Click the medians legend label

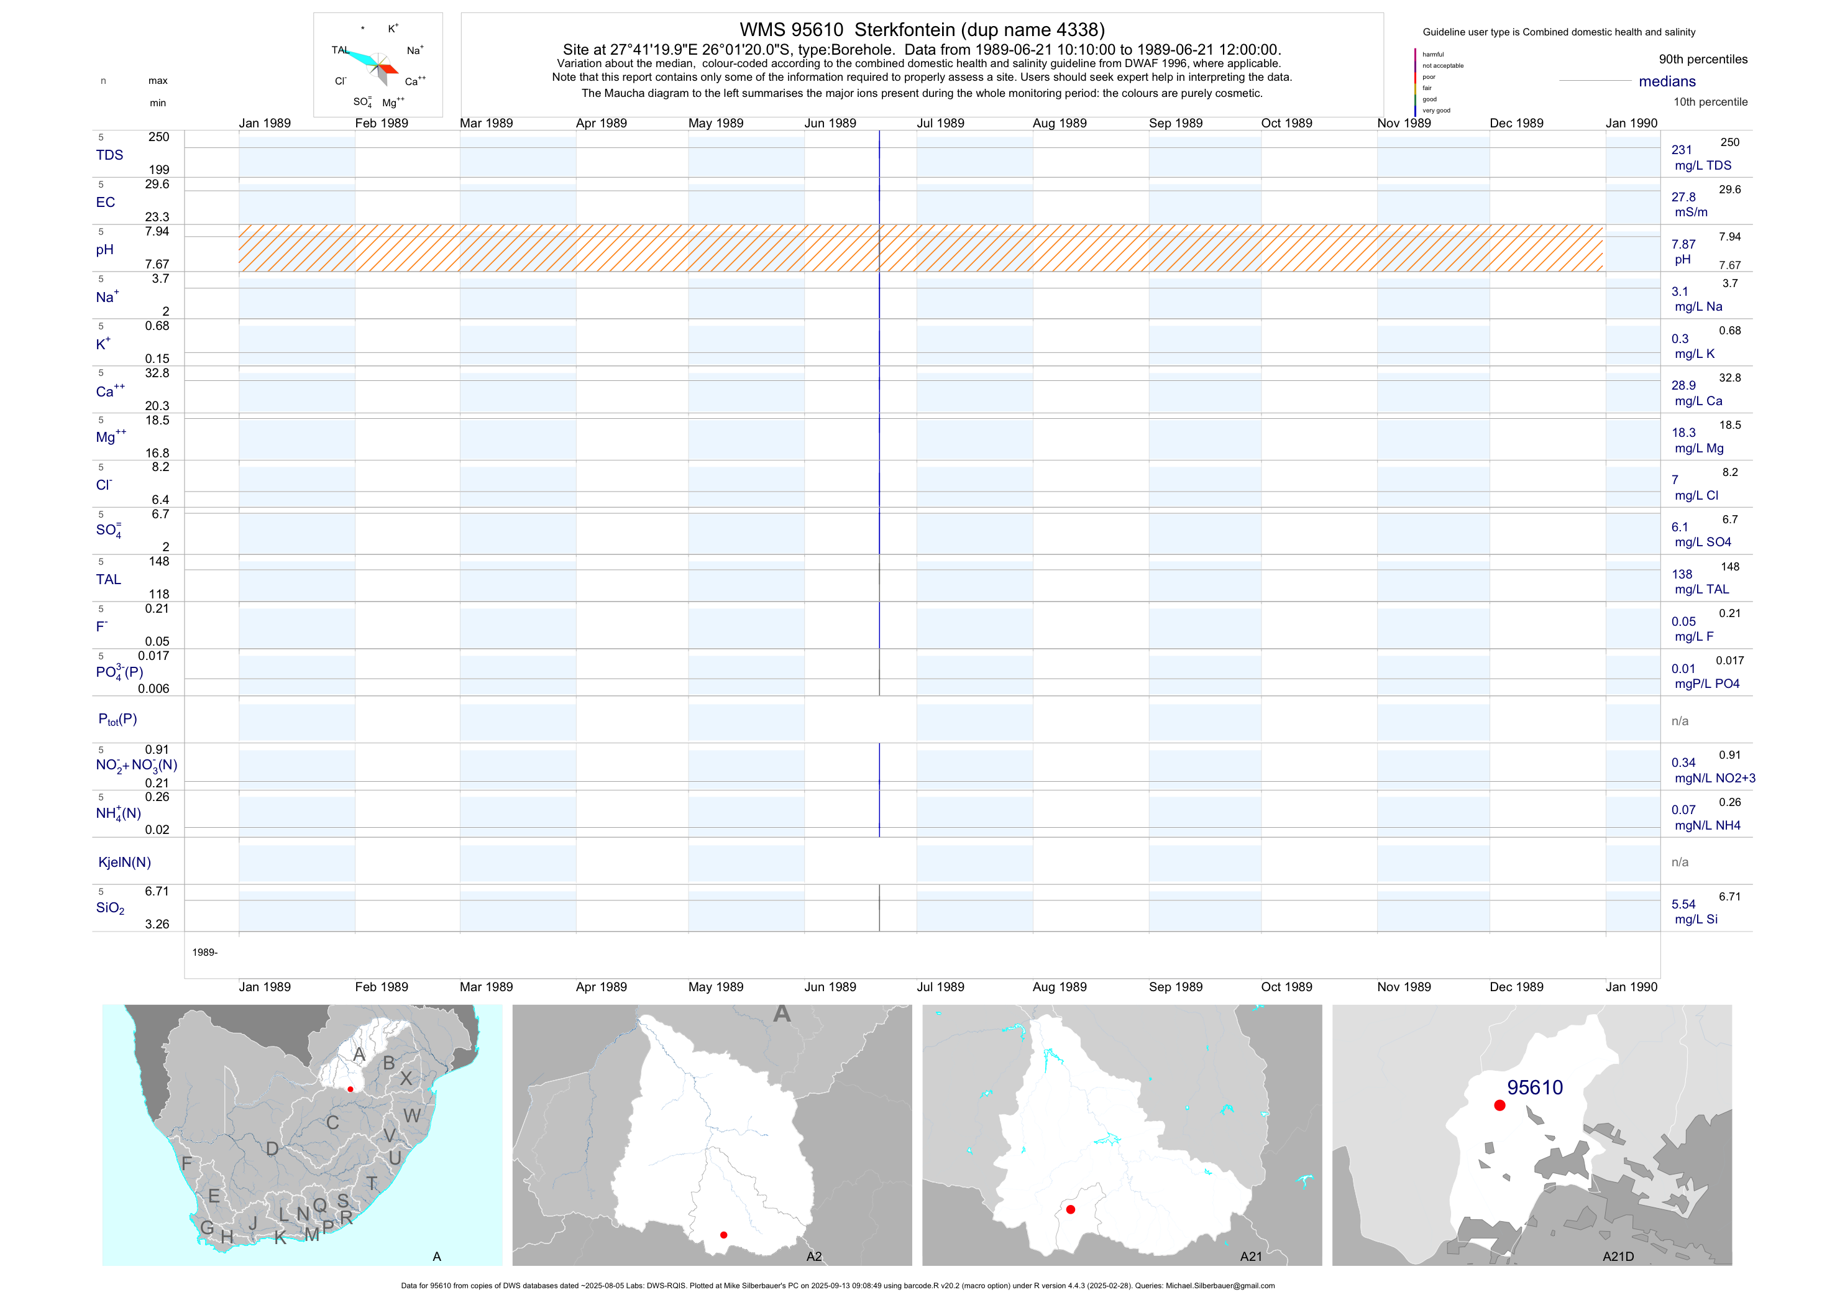(x=1667, y=81)
